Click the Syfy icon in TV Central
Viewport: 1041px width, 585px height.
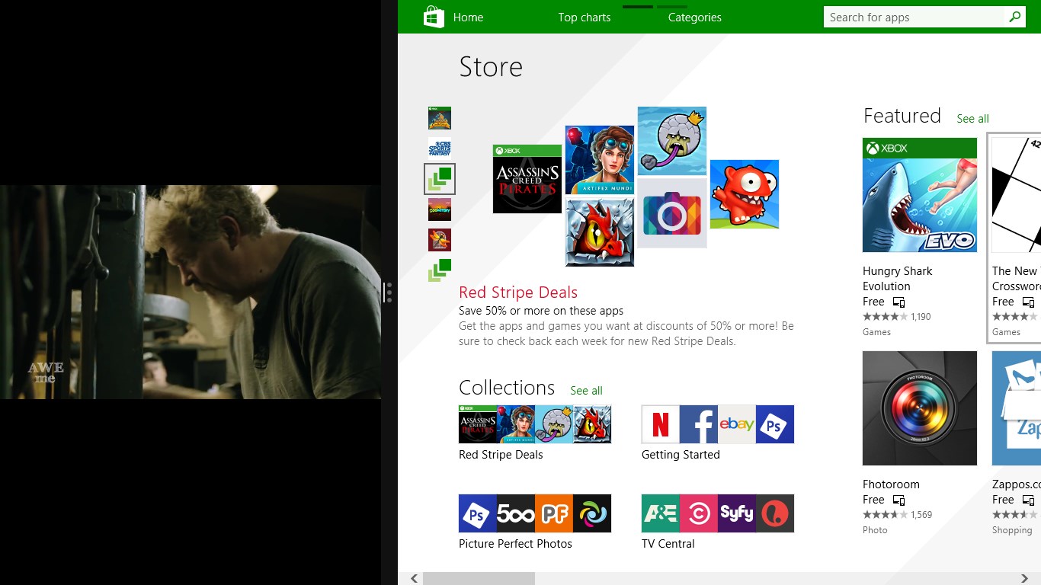(x=737, y=513)
